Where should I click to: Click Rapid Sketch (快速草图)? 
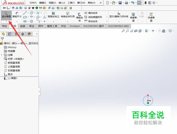151,17
